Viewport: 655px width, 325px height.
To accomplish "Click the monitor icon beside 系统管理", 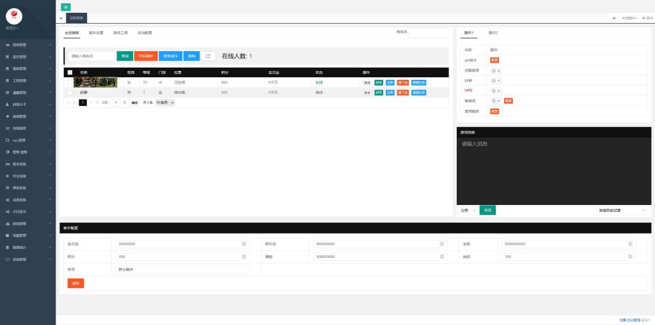I will pyautogui.click(x=8, y=259).
